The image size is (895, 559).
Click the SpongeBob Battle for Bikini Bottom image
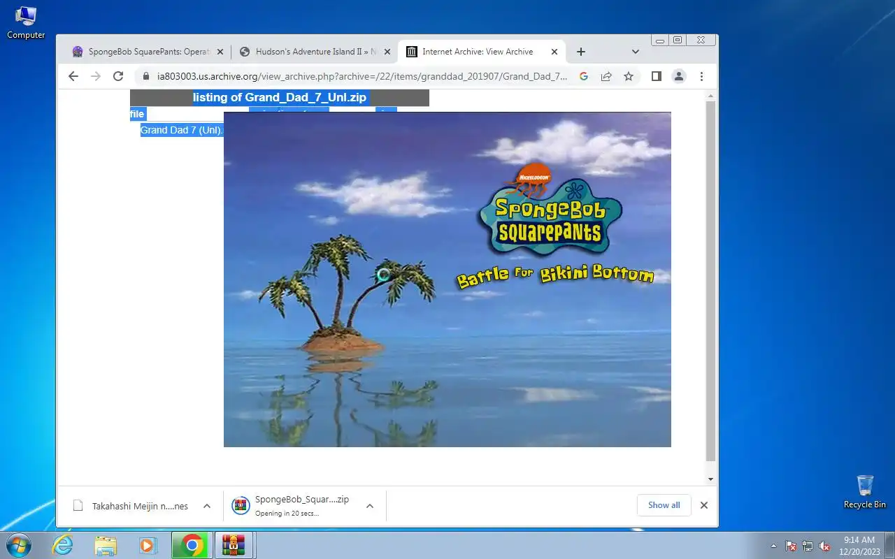[447, 279]
